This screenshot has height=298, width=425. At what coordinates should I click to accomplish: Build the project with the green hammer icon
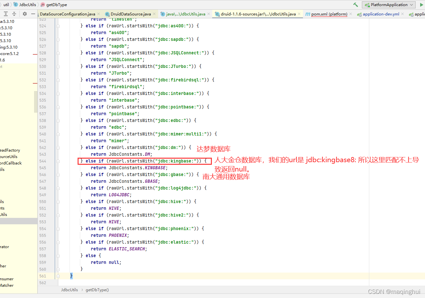tap(355, 5)
